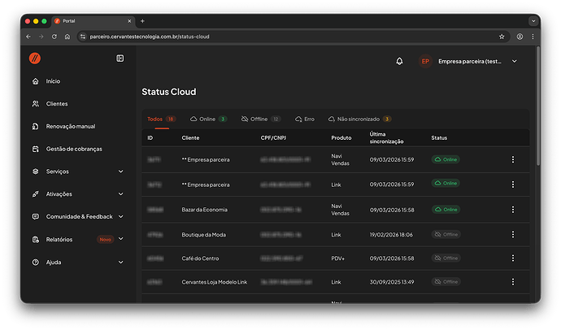Click the date 30/09/2025 13:49
Screen dimensions: 561x330
coord(392,282)
